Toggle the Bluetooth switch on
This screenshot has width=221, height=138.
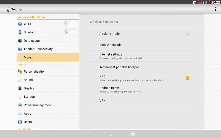click(x=70, y=32)
